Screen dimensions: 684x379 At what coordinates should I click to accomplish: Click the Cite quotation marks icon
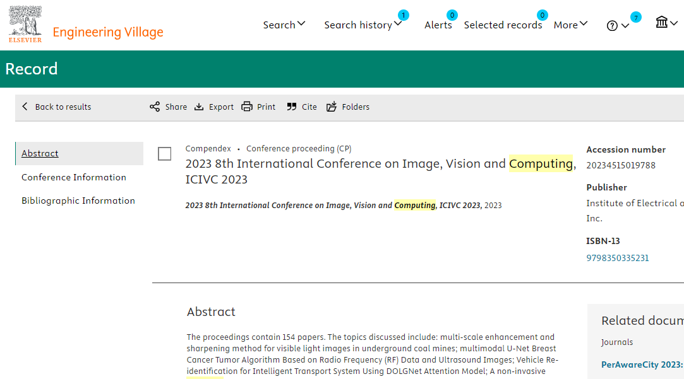(292, 107)
